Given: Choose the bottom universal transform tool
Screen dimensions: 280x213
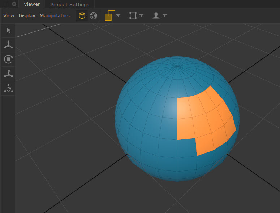Looking at the screenshot, I should (x=8, y=88).
